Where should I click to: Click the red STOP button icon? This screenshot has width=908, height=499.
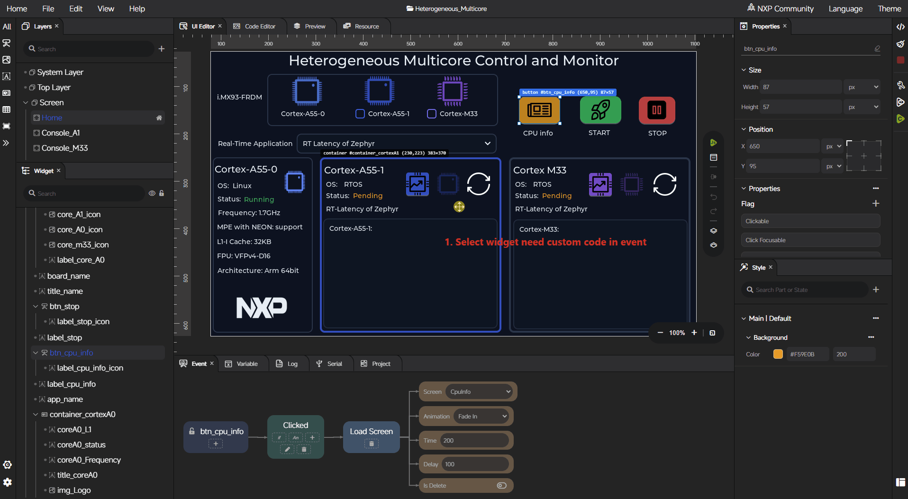657,110
